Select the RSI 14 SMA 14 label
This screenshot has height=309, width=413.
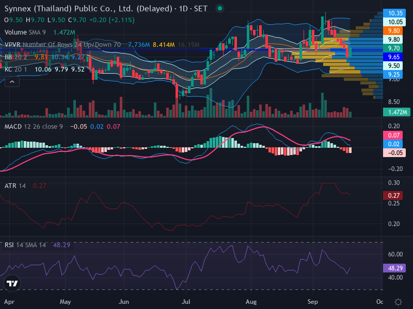click(x=25, y=245)
